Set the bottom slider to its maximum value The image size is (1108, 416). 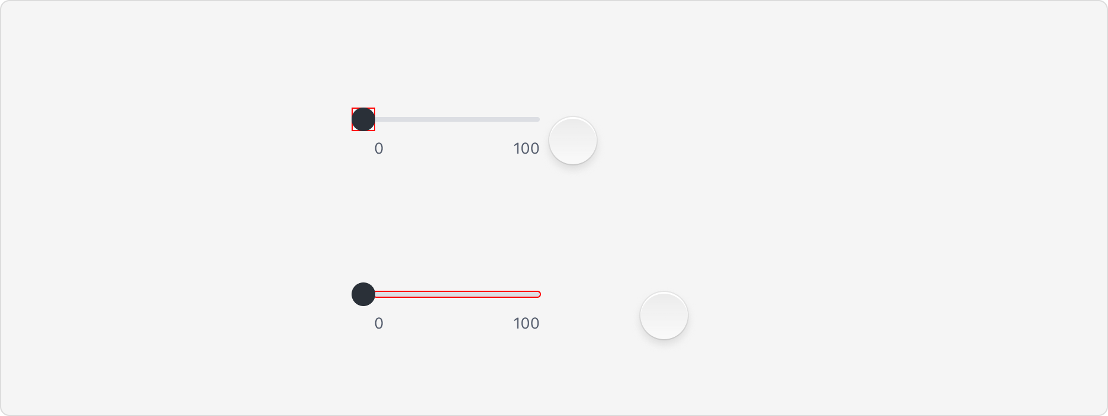click(x=539, y=294)
